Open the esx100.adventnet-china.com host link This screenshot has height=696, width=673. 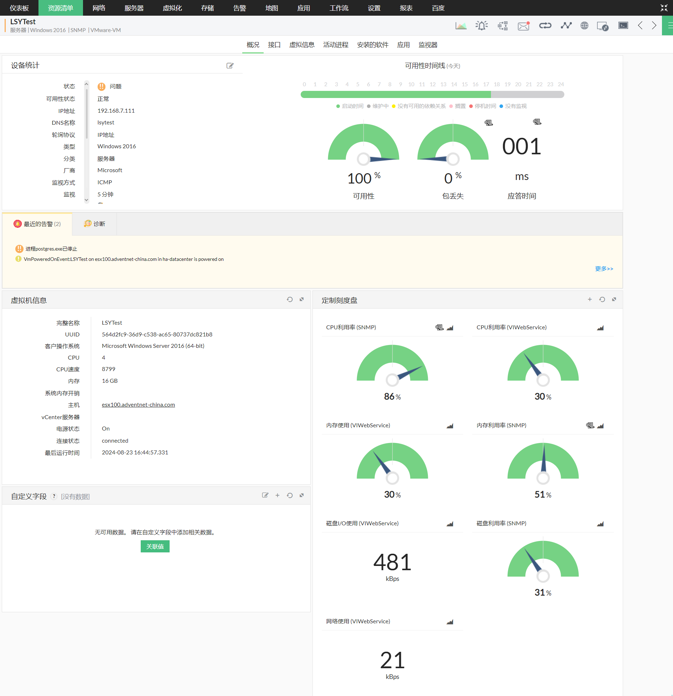[138, 405]
